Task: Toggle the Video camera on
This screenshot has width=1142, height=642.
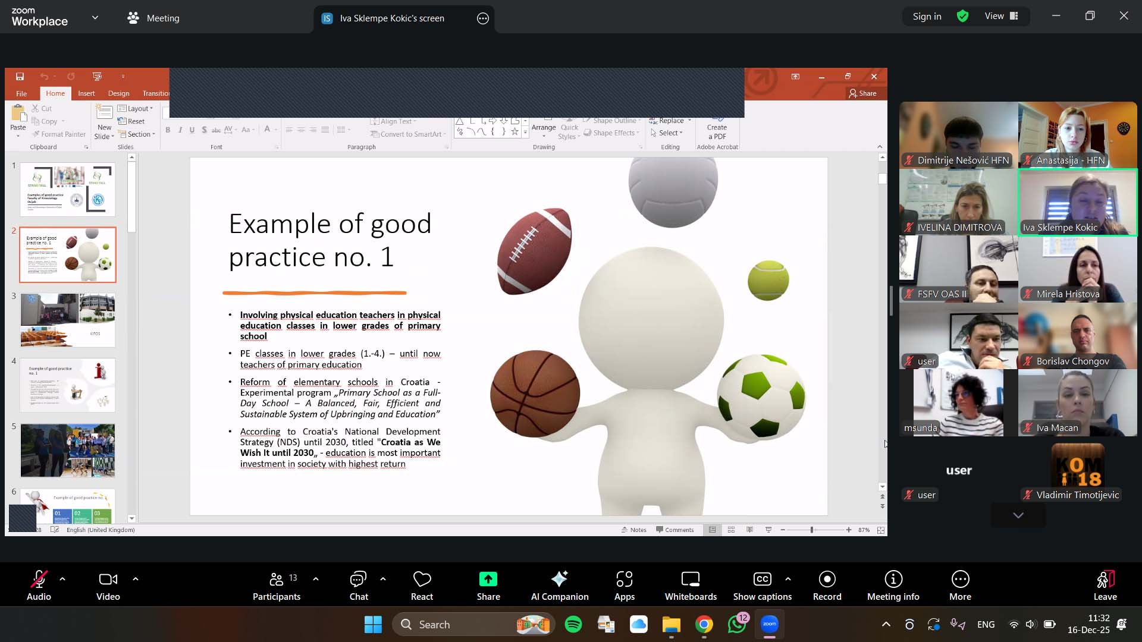Action: coord(108,586)
